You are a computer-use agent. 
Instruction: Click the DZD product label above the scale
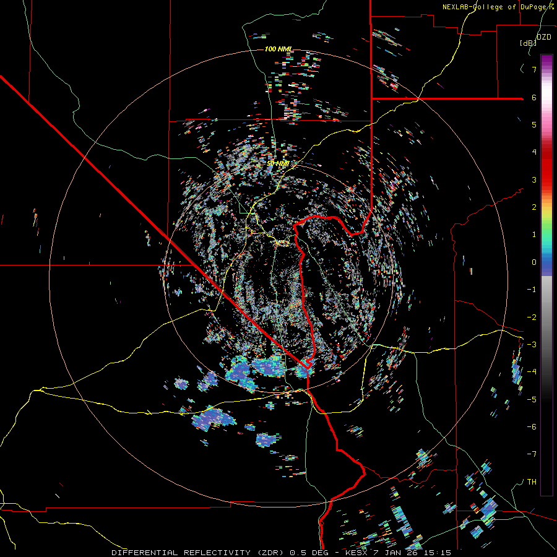543,37
